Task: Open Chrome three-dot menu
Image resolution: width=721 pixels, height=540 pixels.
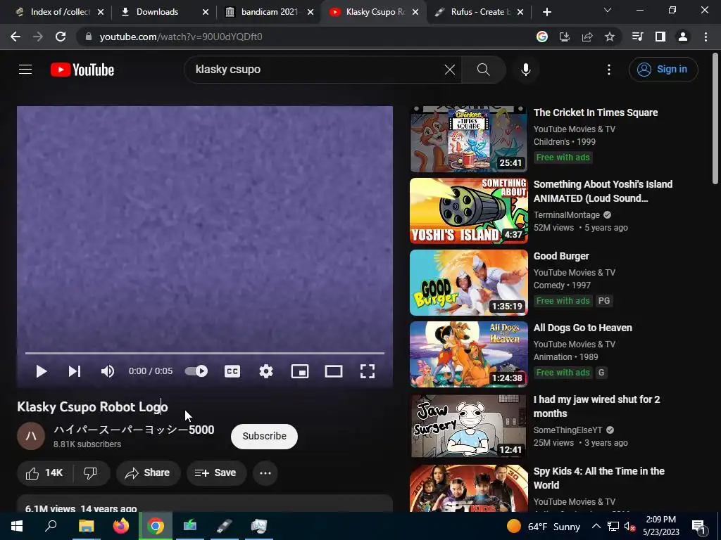Action: coord(706,37)
